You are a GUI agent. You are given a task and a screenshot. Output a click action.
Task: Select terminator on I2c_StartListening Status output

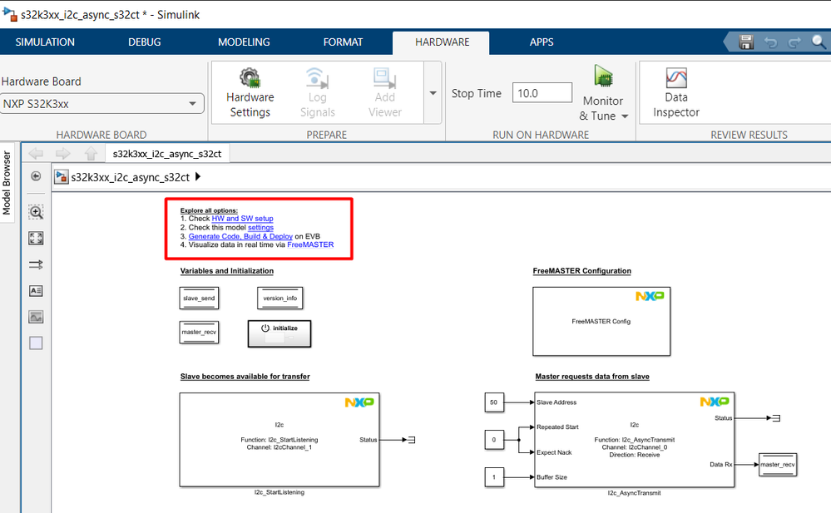[412, 439]
